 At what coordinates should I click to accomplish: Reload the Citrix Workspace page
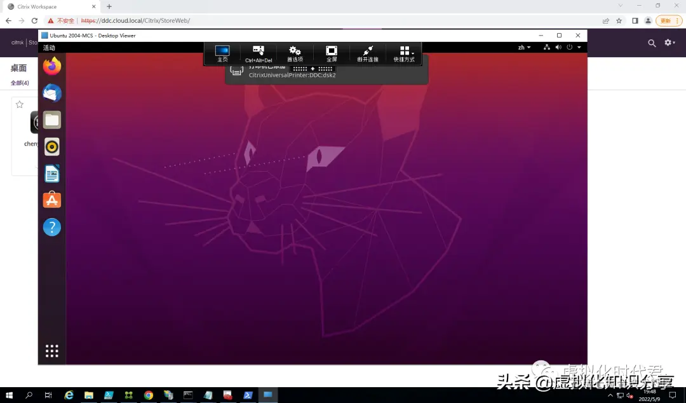34,20
